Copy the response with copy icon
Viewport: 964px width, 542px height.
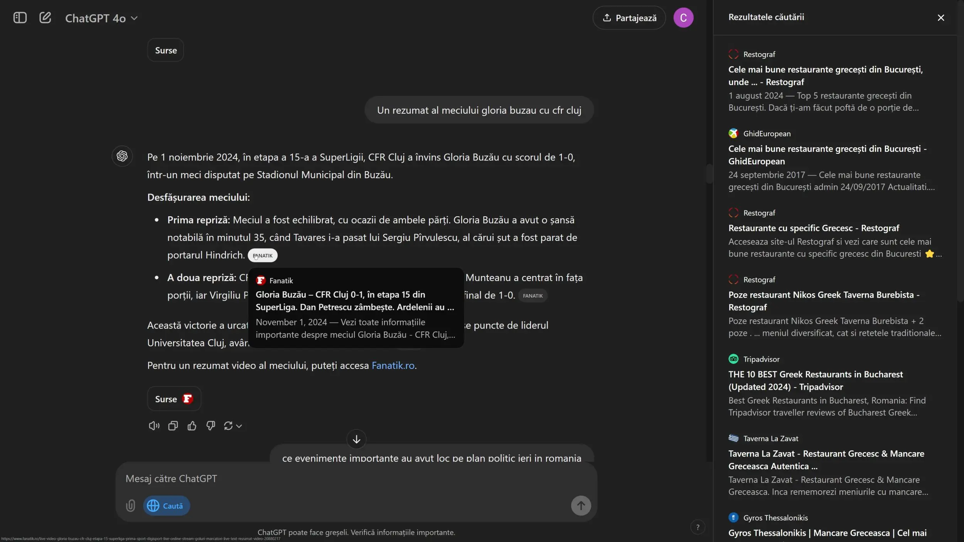click(173, 426)
